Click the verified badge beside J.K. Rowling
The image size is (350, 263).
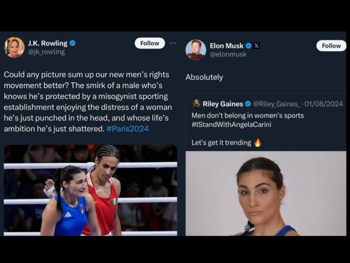point(73,43)
